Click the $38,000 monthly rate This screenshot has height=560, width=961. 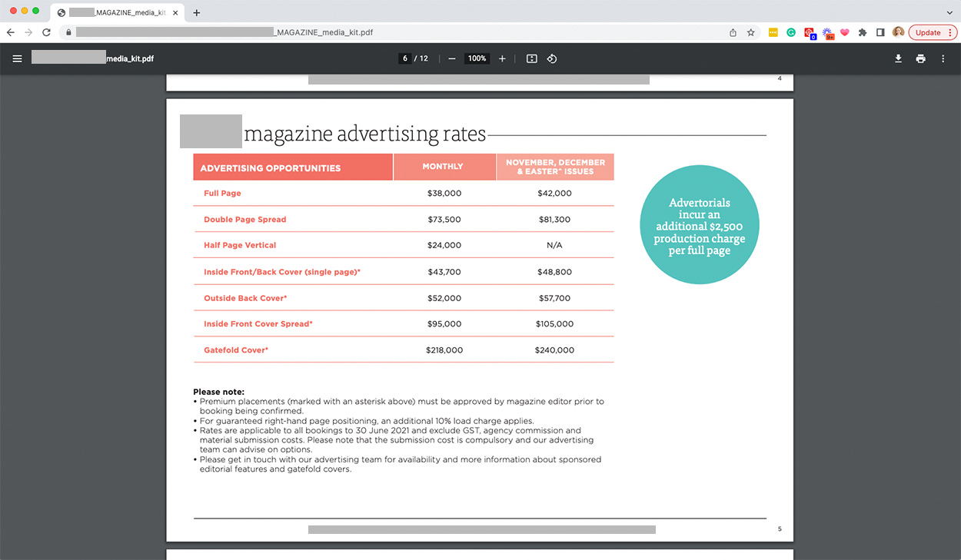point(444,194)
